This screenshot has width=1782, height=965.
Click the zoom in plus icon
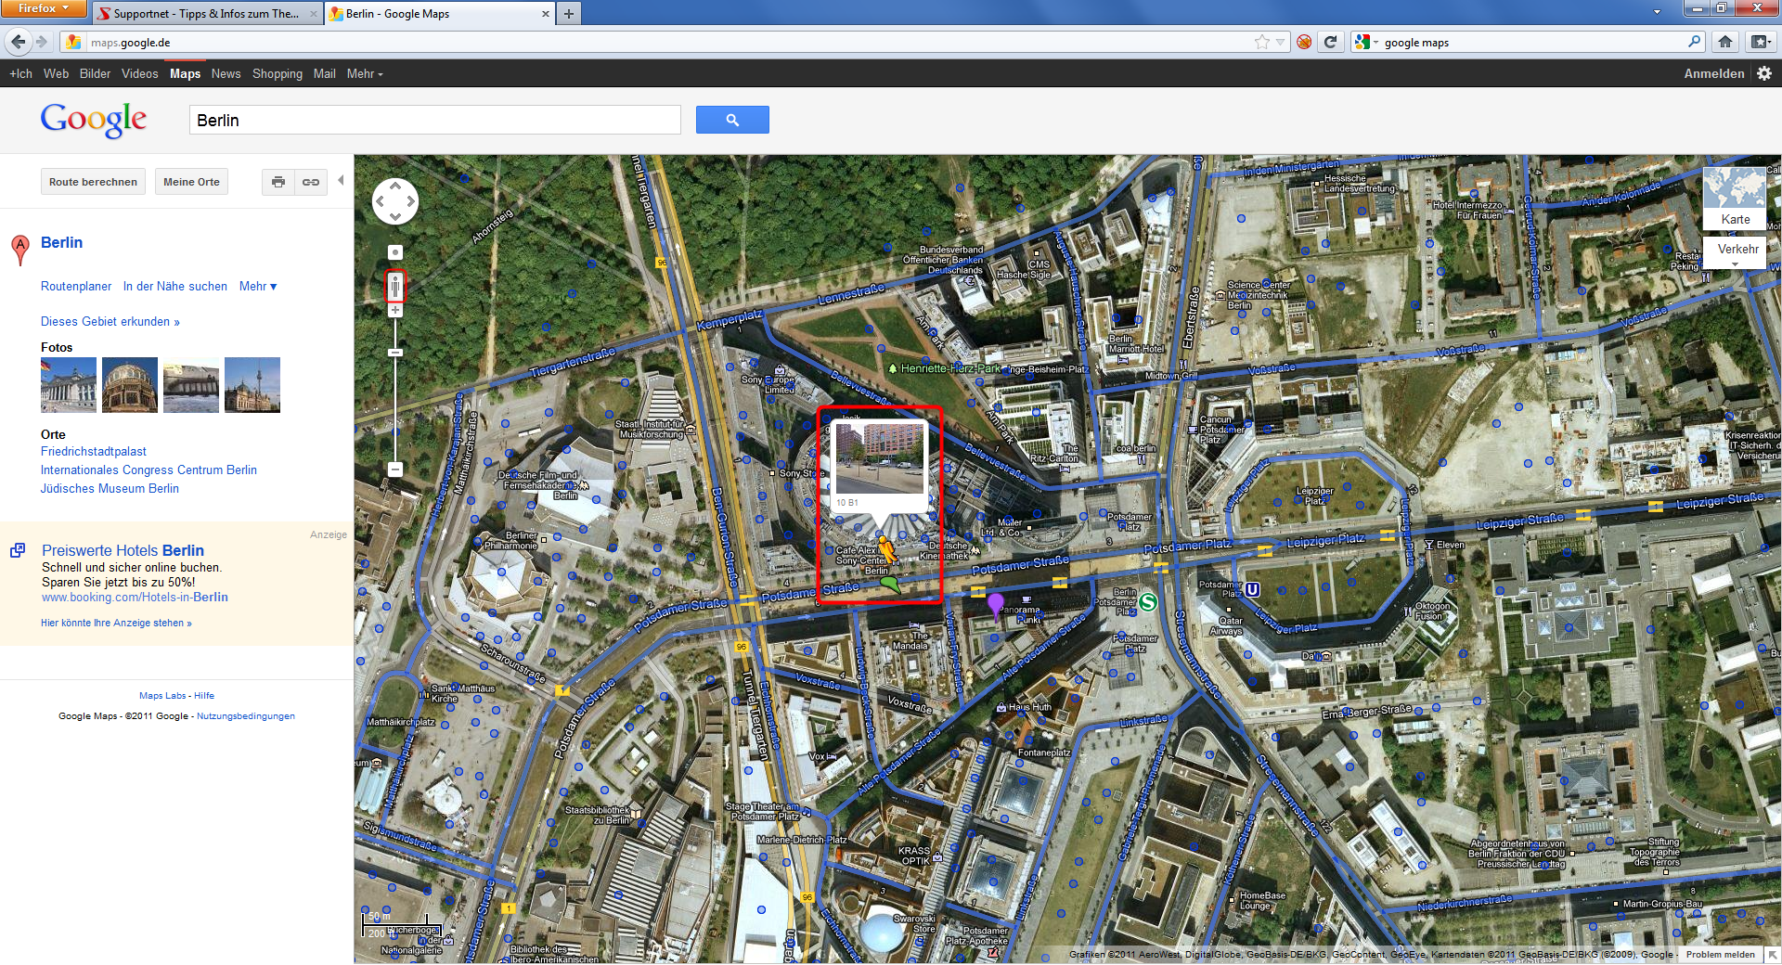395,310
